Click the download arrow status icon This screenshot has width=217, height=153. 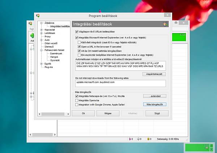pos(138,139)
